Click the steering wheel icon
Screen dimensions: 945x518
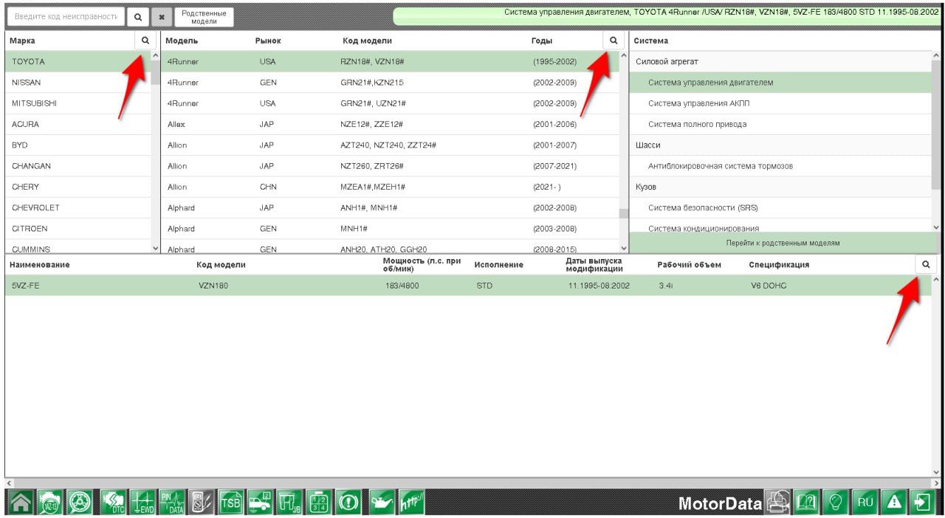[80, 503]
